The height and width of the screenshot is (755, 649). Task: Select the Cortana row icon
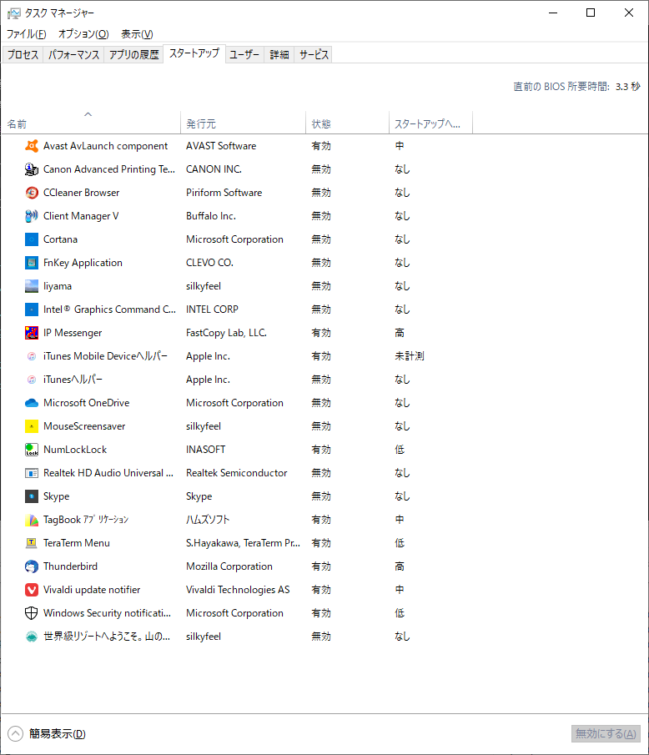[32, 239]
